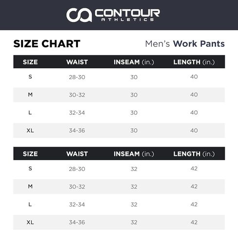Select the SIZE CHART heading

click(47, 44)
